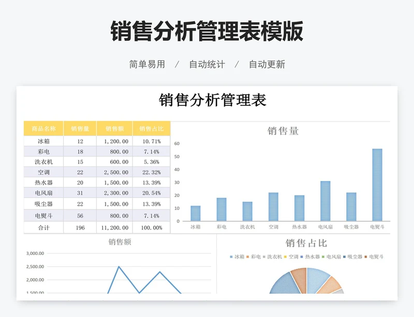Click the 100.00% total share cell
The width and height of the screenshot is (414, 317).
pyautogui.click(x=152, y=228)
